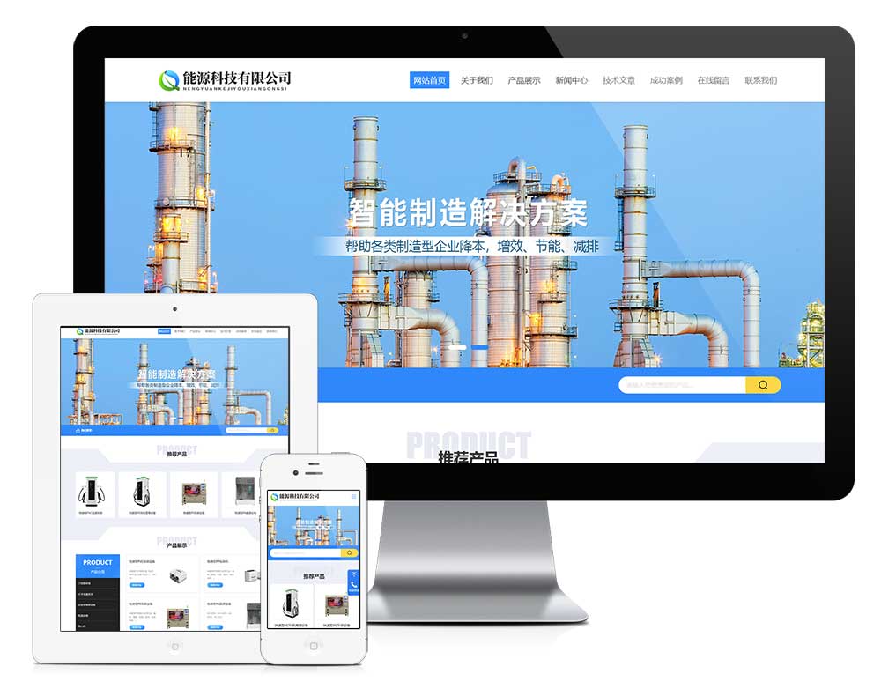
Task: Open the 关于我们 menu item
Action: (x=477, y=80)
